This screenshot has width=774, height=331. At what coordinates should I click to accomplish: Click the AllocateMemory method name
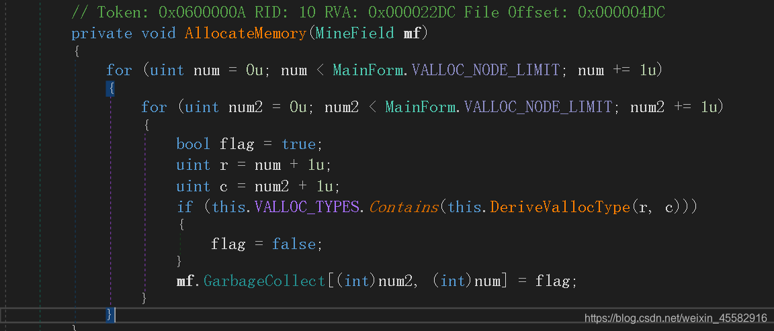pos(245,34)
